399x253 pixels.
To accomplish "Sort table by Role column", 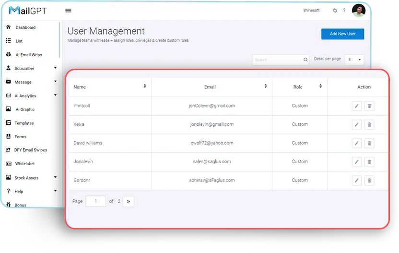I will (x=320, y=86).
